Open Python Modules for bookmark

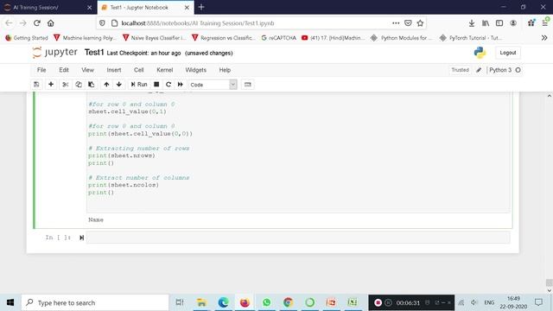pos(401,38)
